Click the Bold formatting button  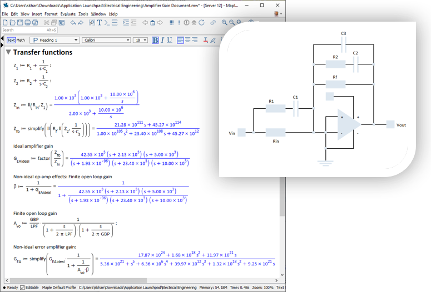point(155,41)
